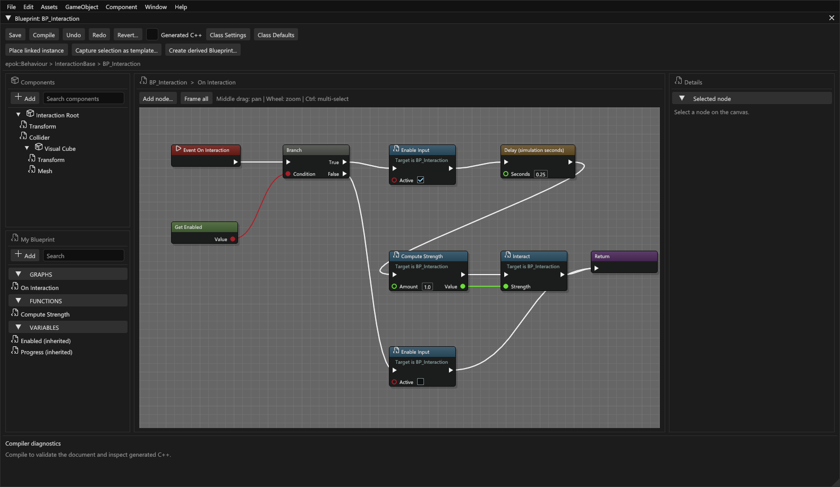Collapse the Interaction Root tree node

click(x=18, y=115)
